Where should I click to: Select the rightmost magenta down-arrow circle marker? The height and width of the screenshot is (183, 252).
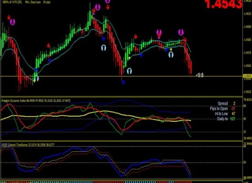(x=181, y=32)
